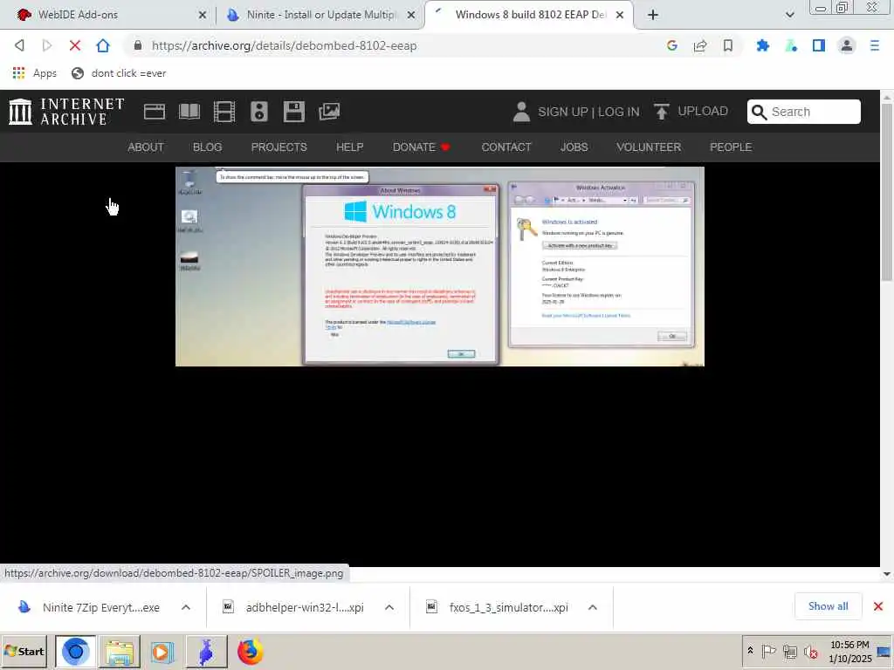Screen dimensions: 894x670
Task: Open the browser profile avatar
Action: [x=847, y=45]
